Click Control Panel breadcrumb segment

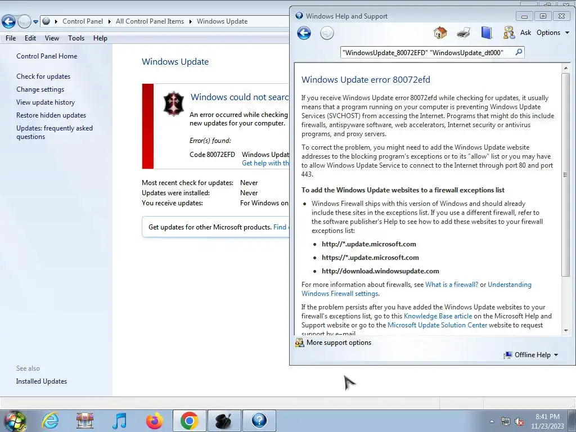pos(83,21)
